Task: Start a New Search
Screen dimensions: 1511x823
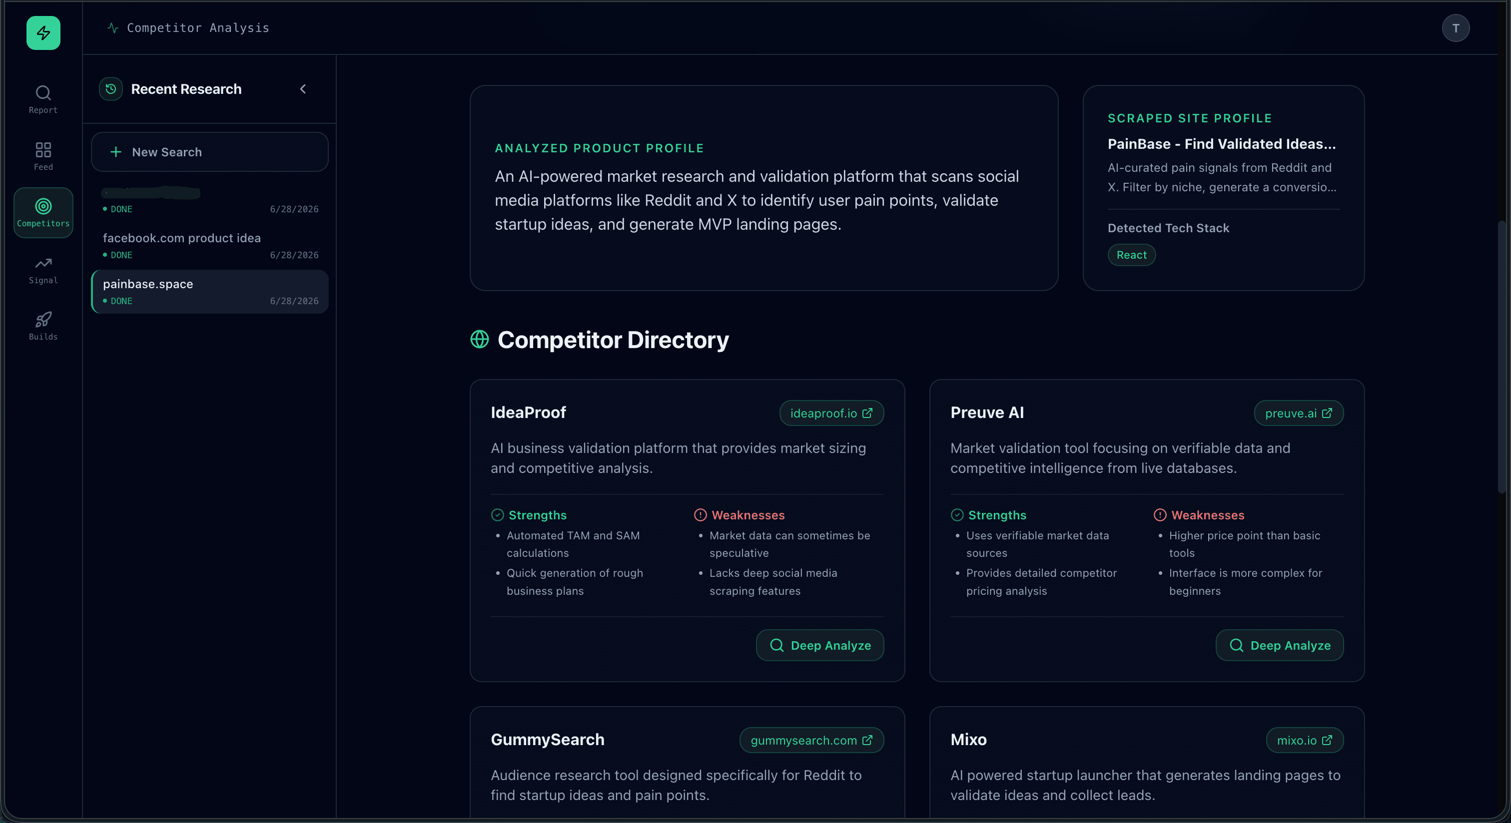Action: point(209,152)
